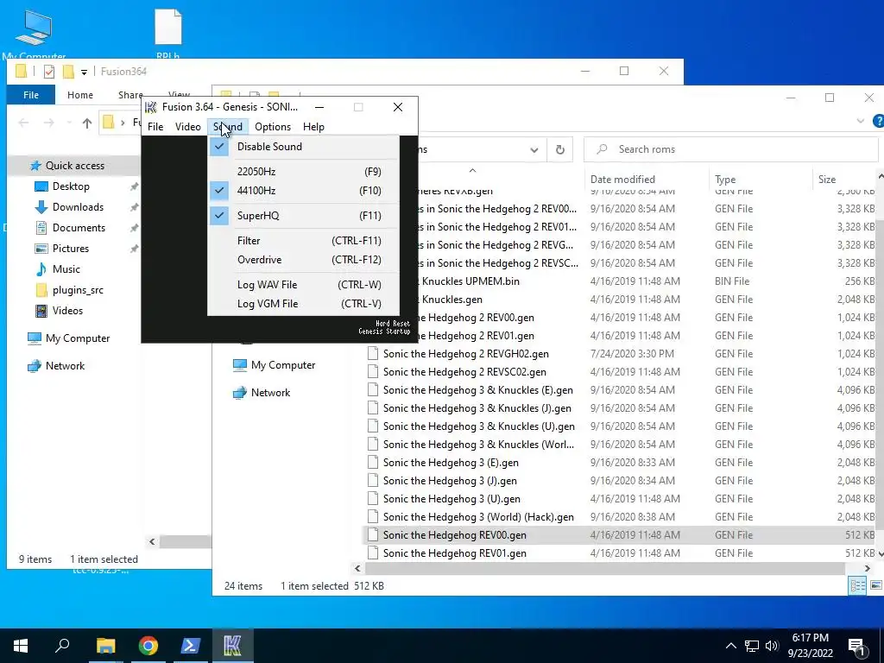Open the Windows Start menu

(21, 646)
